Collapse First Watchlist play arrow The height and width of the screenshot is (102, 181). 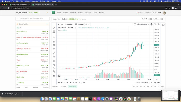(17, 24)
